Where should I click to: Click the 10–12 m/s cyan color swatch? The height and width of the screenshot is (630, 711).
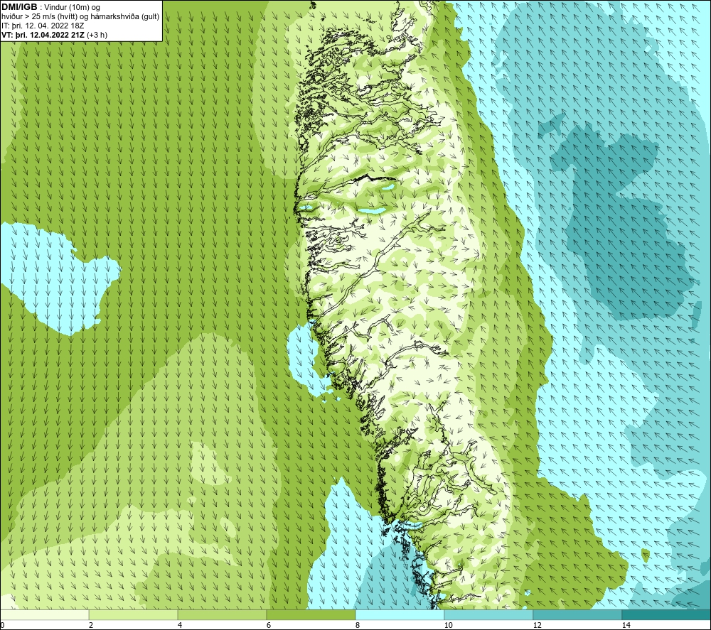coord(488,615)
